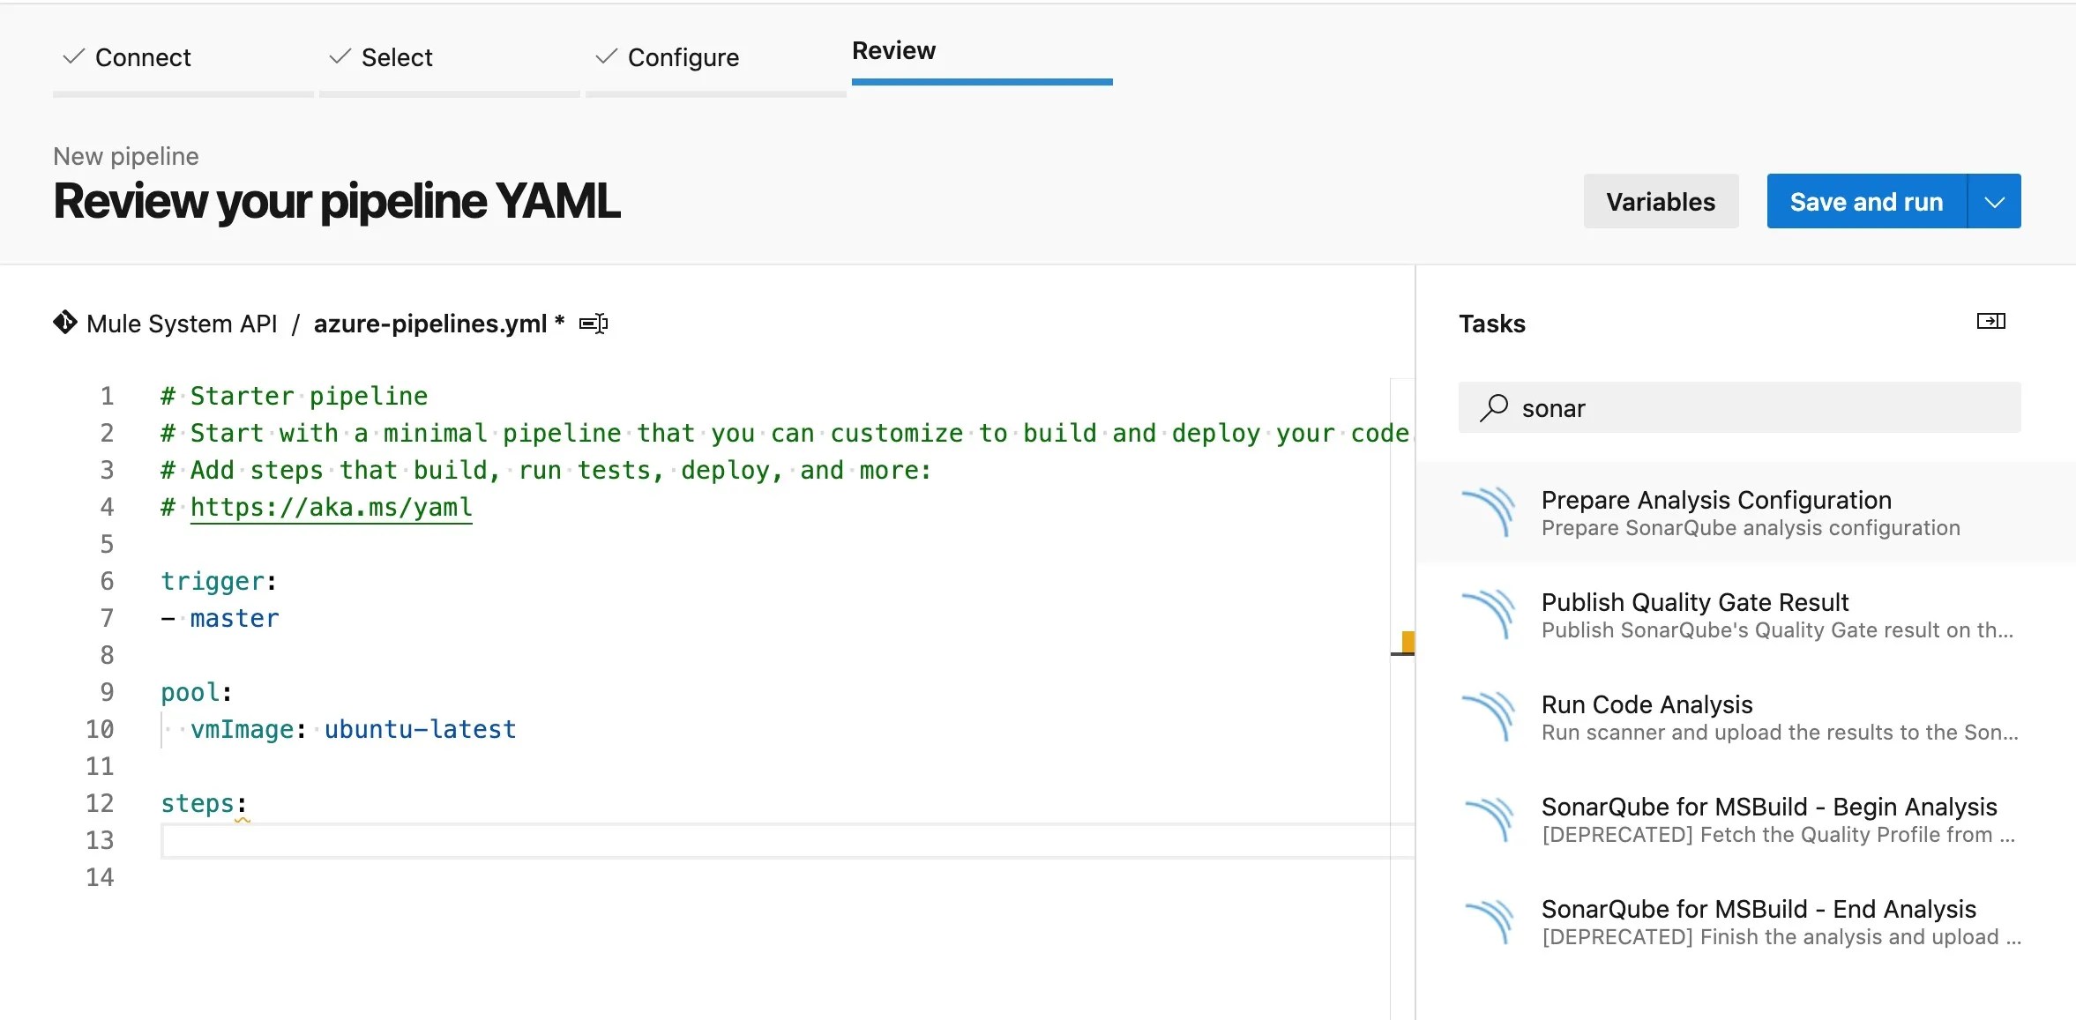Open the https://aka.ms/yaml link in editor
Image resolution: width=2076 pixels, height=1020 pixels.
coord(331,507)
